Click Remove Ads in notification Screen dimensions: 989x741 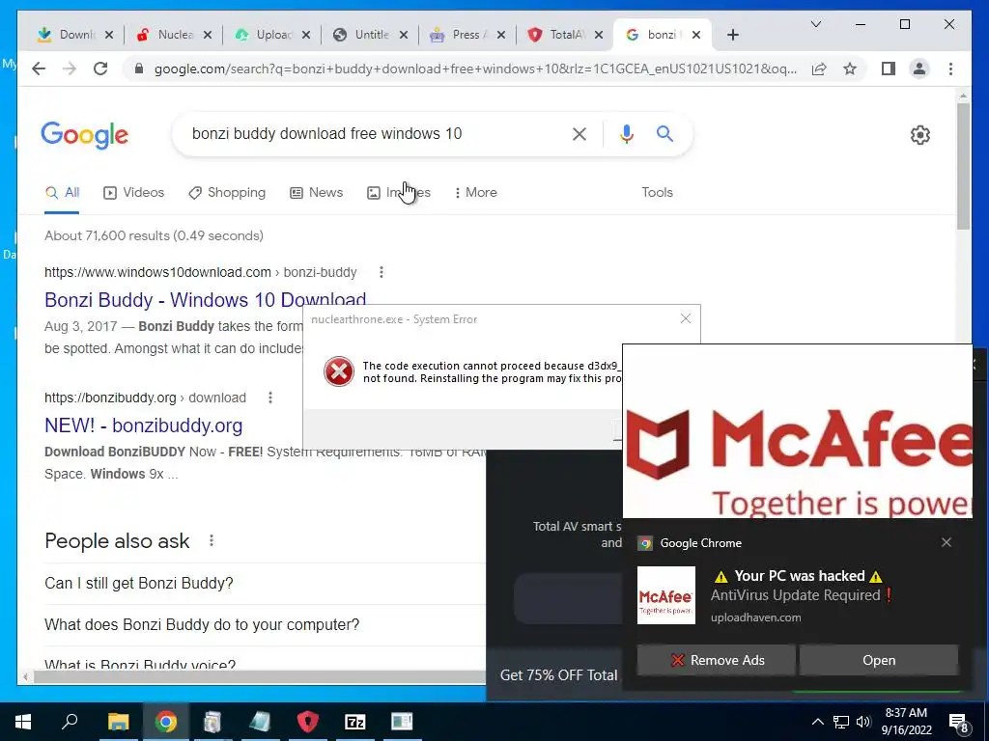point(716,660)
